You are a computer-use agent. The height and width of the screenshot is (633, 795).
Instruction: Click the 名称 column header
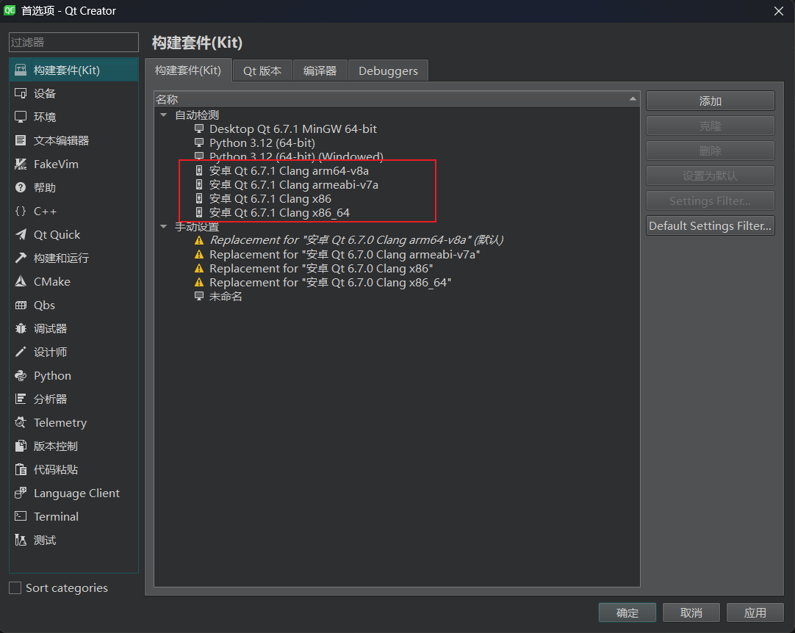397,99
